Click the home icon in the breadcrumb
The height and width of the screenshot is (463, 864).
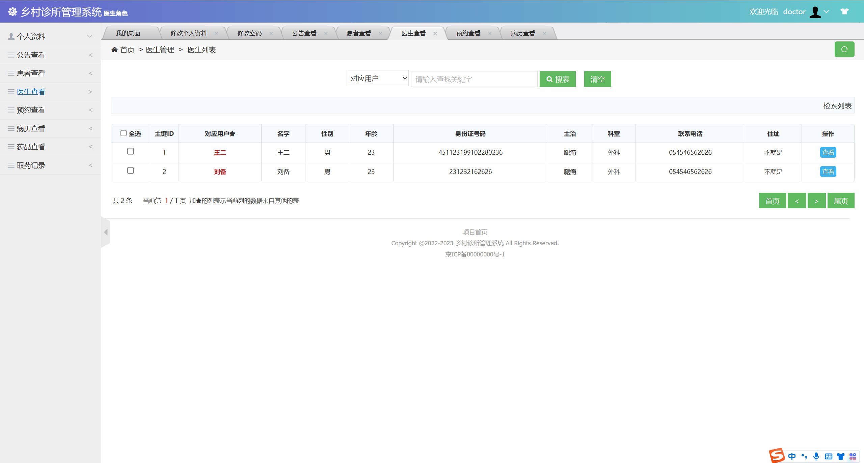(115, 50)
